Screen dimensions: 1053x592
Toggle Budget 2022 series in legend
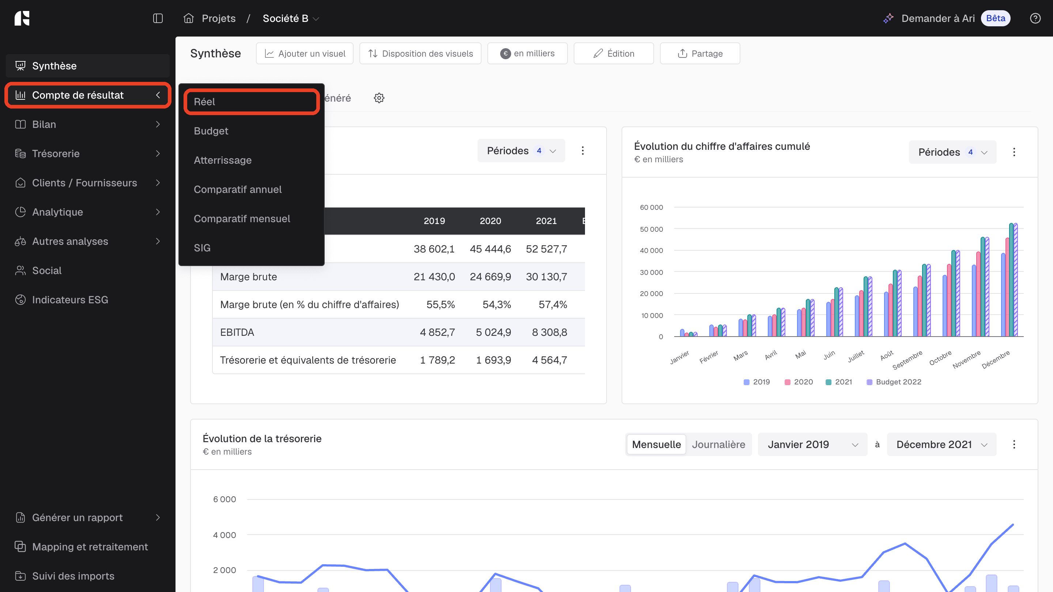[894, 382]
